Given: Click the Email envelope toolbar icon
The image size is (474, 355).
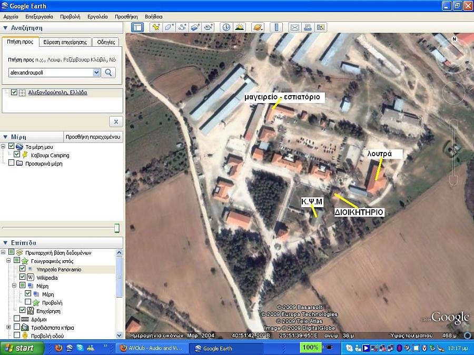Looking at the screenshot, I should click(294, 27).
